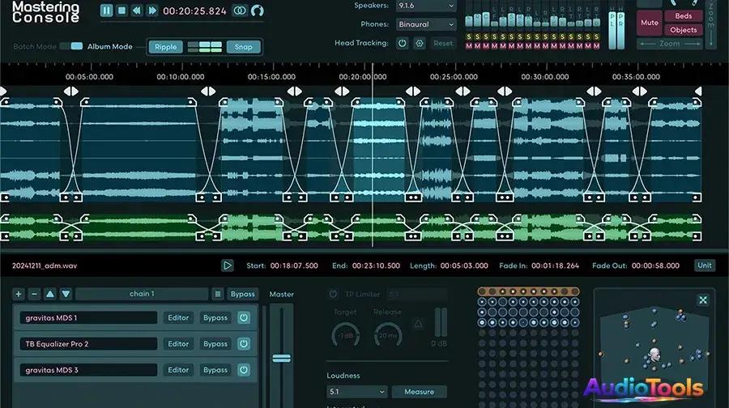Click the Fade In value 00:01:18.264
The width and height of the screenshot is (729, 408).
(x=555, y=266)
